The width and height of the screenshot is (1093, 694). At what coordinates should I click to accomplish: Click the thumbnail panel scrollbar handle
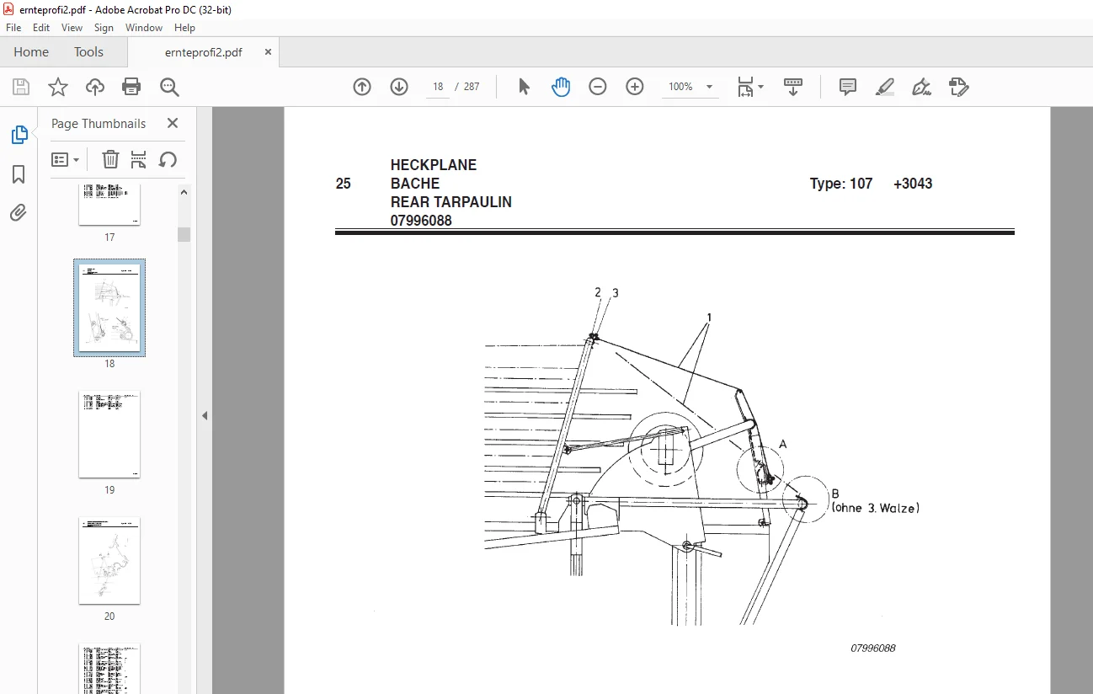click(x=184, y=234)
